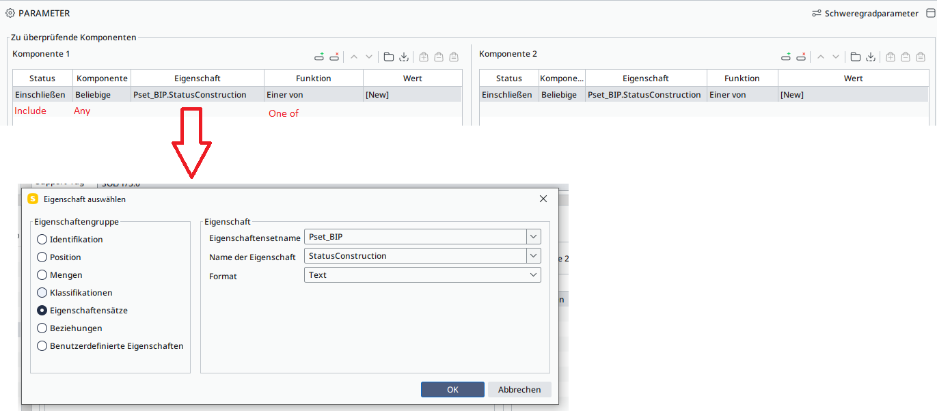Click Einschließen cell in Komponente 1
The image size is (937, 411).
pyautogui.click(x=42, y=95)
